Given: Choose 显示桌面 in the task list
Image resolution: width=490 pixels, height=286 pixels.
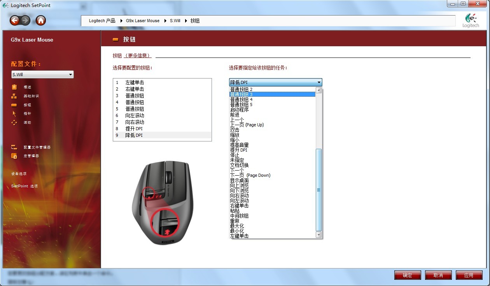Looking at the screenshot, I should pos(273,180).
